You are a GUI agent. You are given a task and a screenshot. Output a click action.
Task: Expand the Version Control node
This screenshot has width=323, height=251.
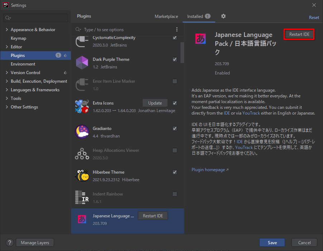click(x=6, y=72)
